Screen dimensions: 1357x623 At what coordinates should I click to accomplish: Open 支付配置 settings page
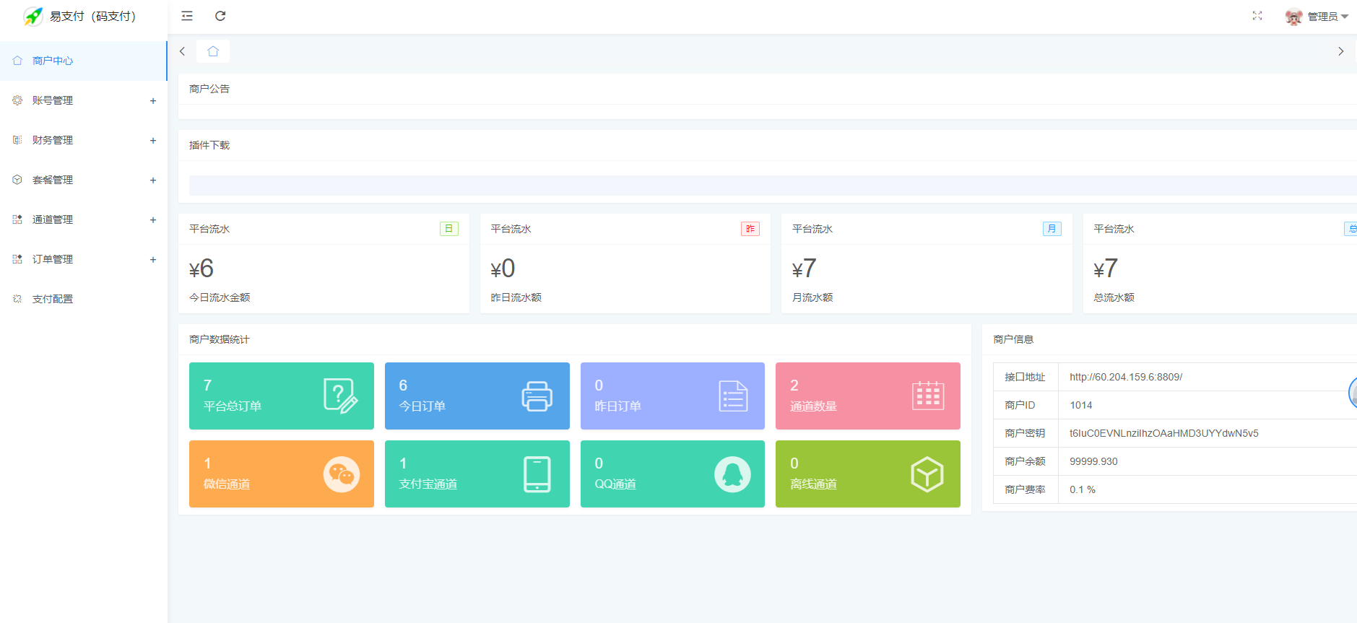coord(53,299)
